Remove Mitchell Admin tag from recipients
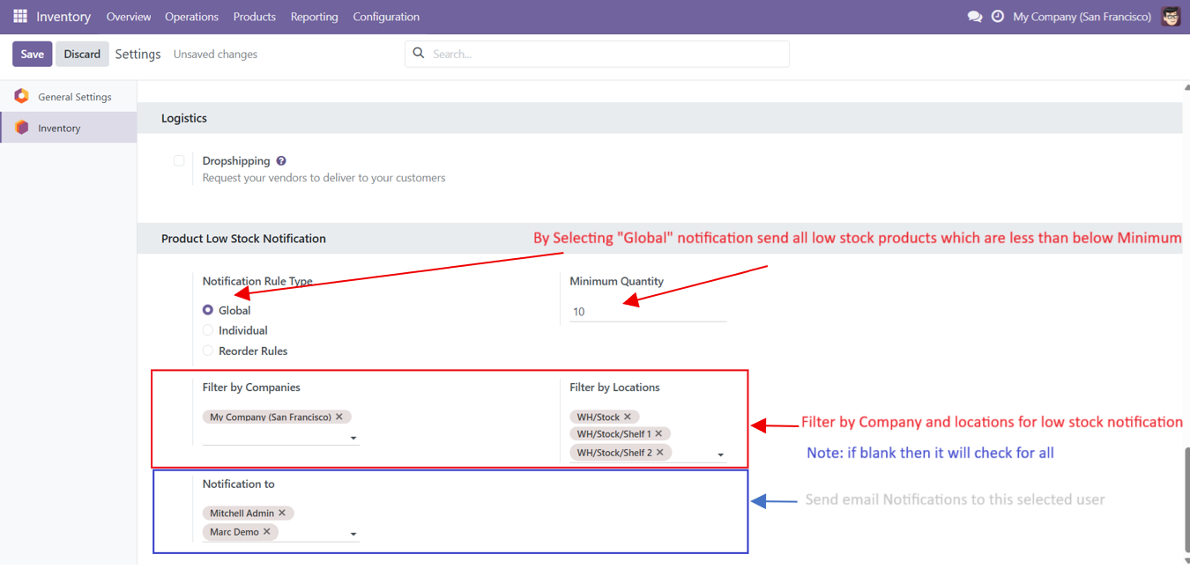 point(282,513)
